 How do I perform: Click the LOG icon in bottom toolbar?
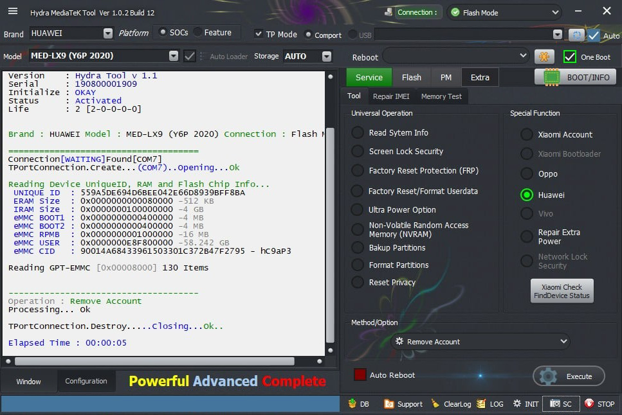481,404
